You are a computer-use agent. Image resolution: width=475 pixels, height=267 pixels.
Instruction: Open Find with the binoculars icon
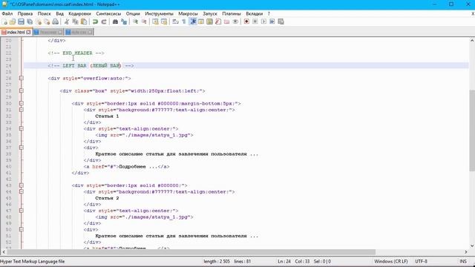coord(115,22)
